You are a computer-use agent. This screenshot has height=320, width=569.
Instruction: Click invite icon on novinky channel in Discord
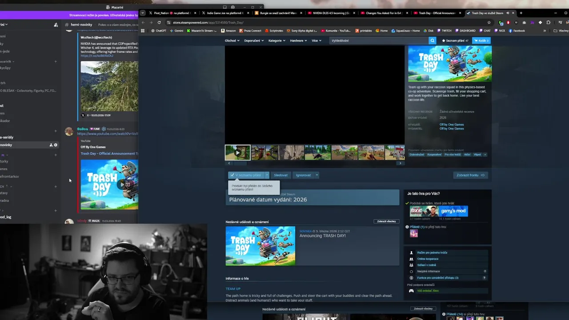[x=51, y=145]
